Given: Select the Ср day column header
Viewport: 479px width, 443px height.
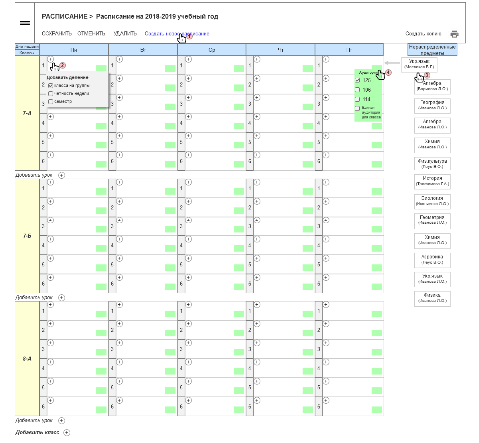Looking at the screenshot, I should click(x=212, y=50).
